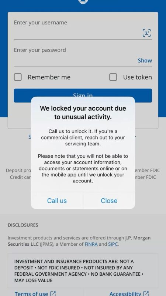Dismiss the dialog with the Close button
Image resolution: width=166 pixels, height=296 pixels.
[x=109, y=201]
